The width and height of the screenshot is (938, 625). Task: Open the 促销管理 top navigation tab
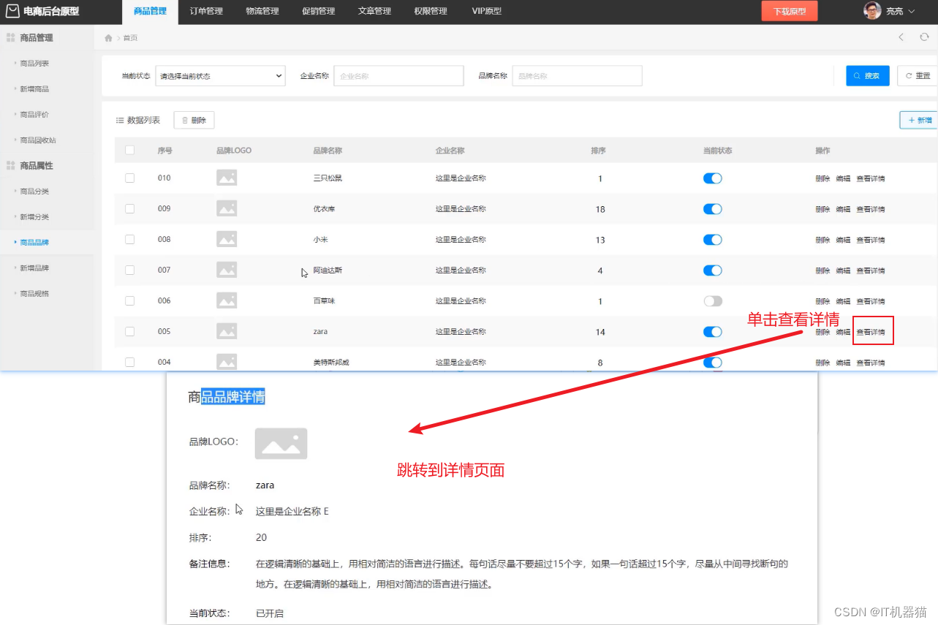pos(318,11)
